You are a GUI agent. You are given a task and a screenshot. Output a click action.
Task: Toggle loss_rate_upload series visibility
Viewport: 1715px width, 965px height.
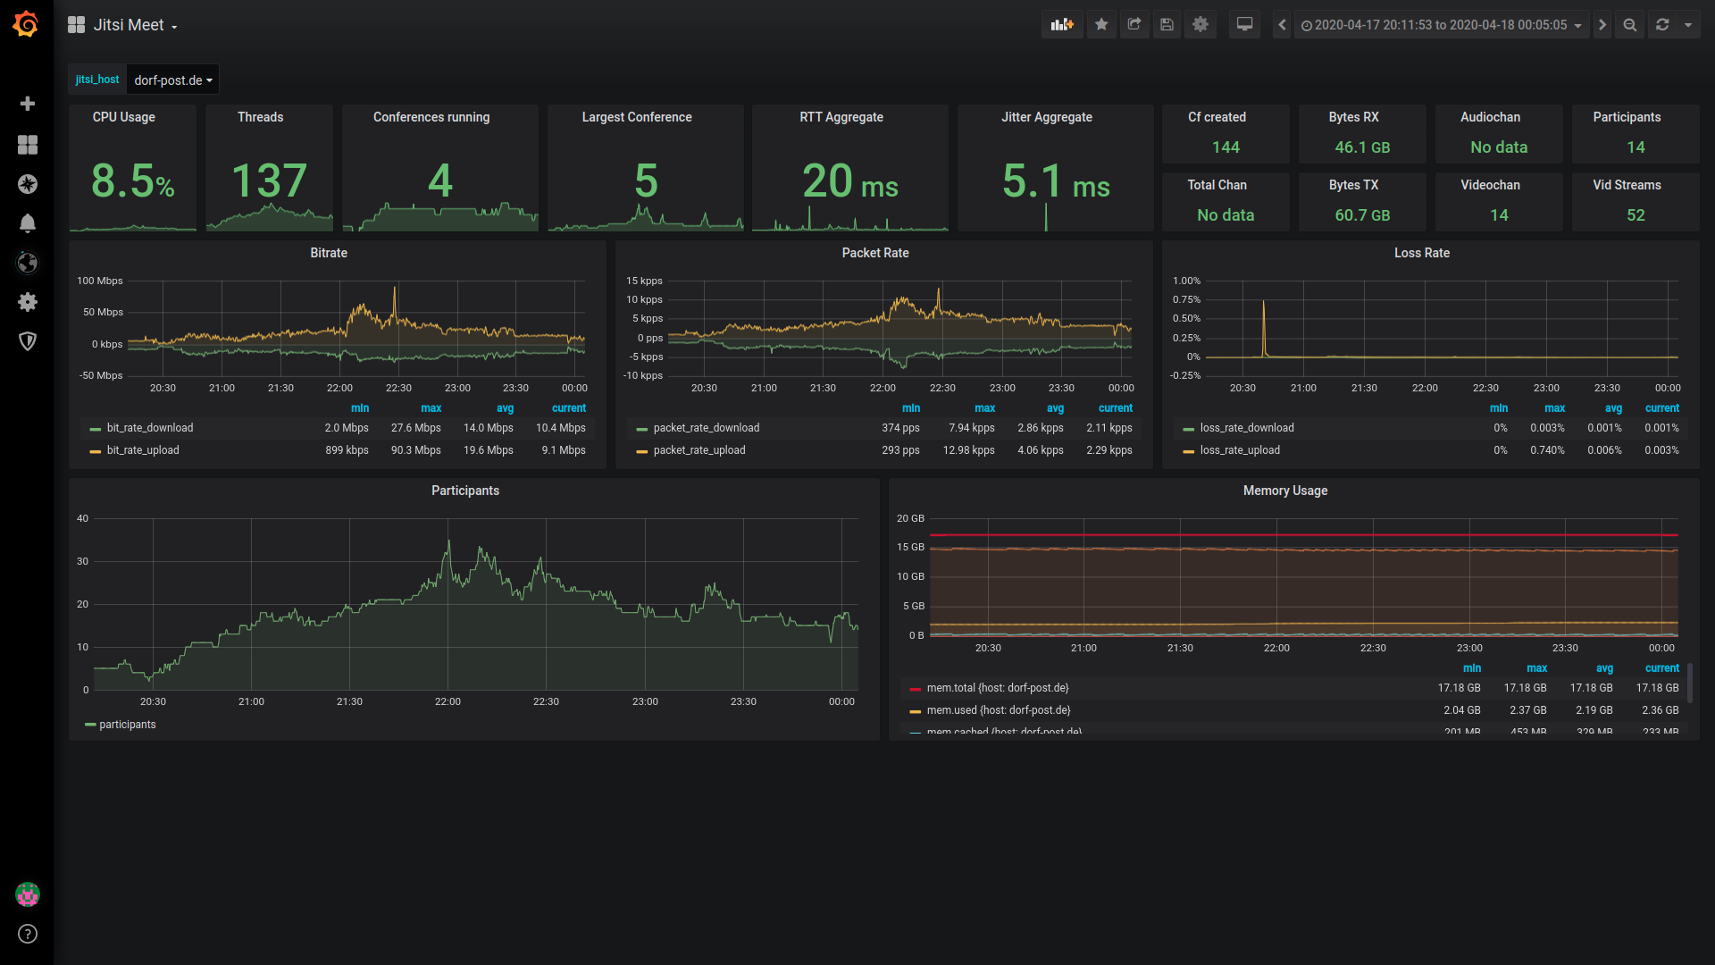coord(1239,450)
